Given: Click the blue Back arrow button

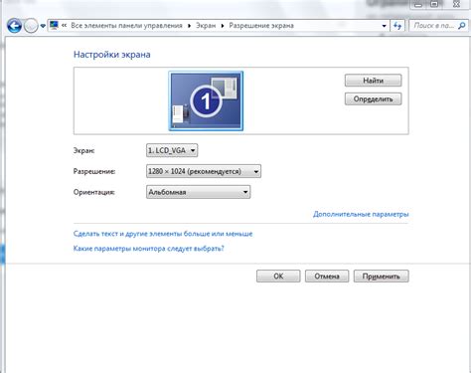Looking at the screenshot, I should point(14,26).
